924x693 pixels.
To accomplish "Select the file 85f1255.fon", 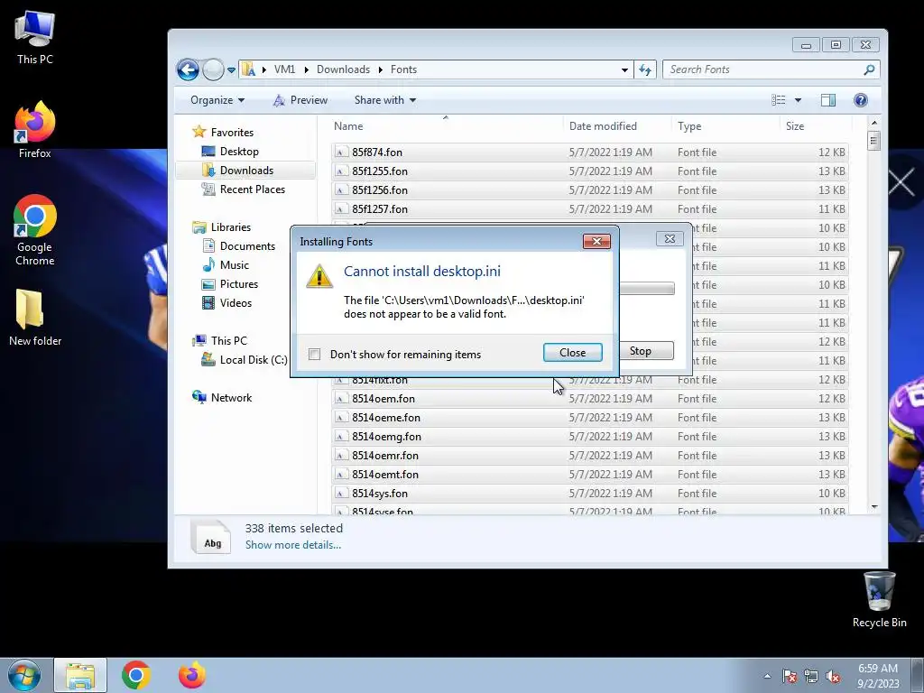I will point(590,171).
